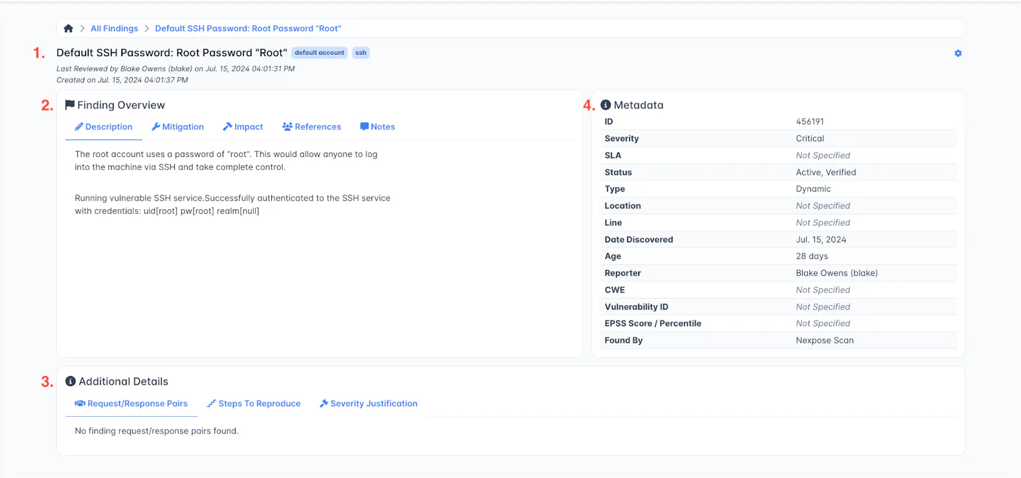Click the "default account" tag

319,53
